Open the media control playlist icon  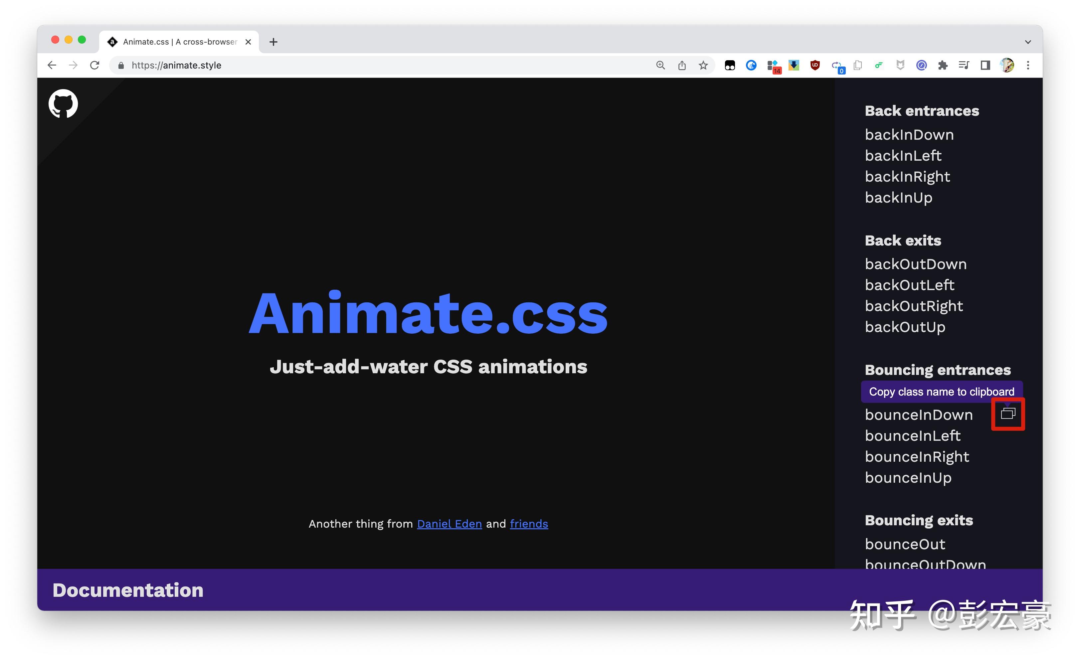[x=964, y=65]
